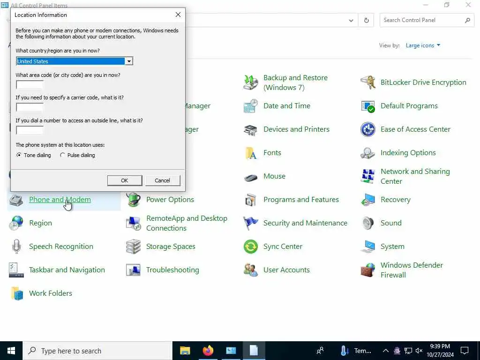
Task: Expand the address bar history dropdown
Action: (351, 21)
